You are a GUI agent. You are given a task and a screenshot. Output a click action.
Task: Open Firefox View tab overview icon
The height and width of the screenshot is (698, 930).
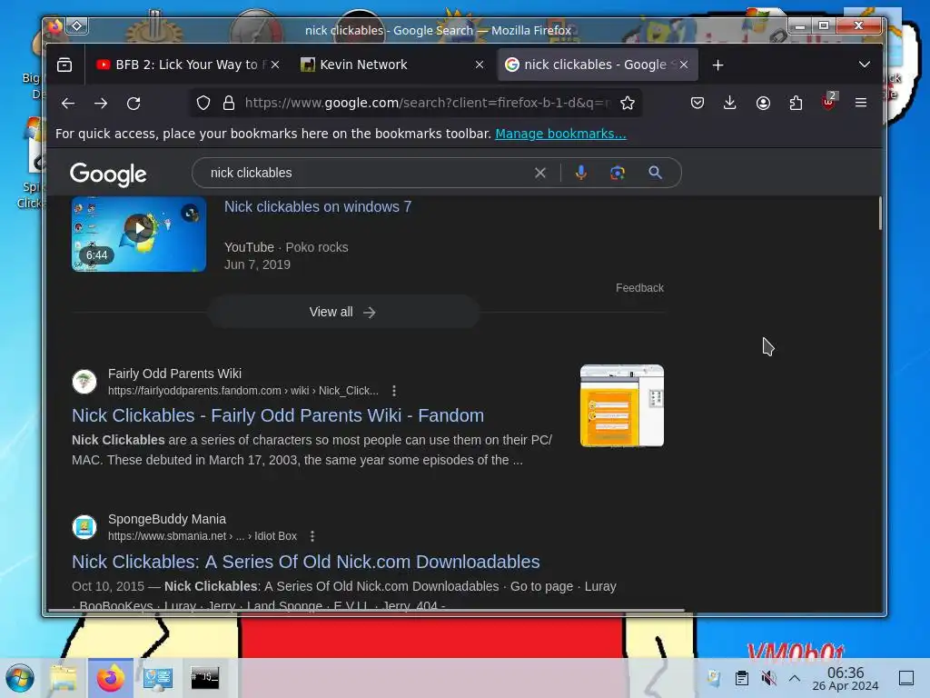(64, 65)
